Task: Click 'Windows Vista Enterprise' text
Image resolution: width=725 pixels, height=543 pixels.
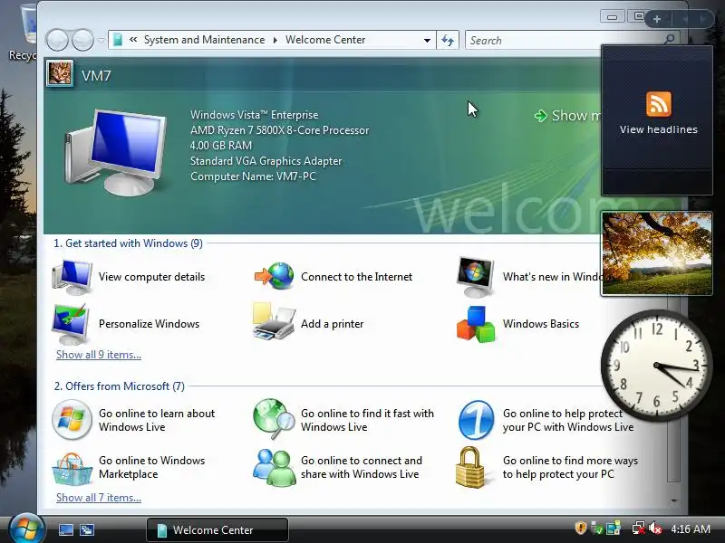Action: 255,115
